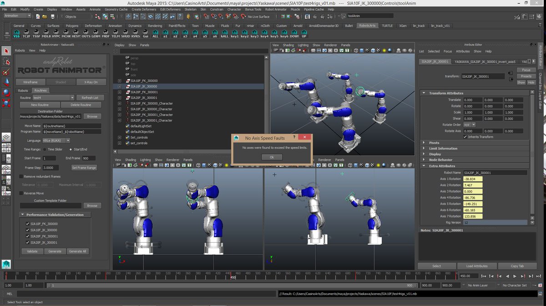Click the key3 shelf icon
546x306 pixels.
coord(254,34)
